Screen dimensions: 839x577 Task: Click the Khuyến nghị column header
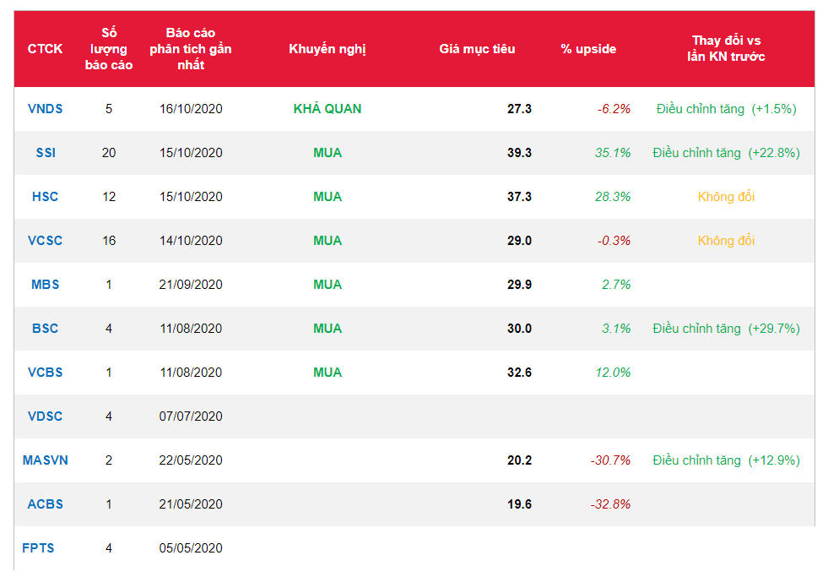(x=327, y=49)
